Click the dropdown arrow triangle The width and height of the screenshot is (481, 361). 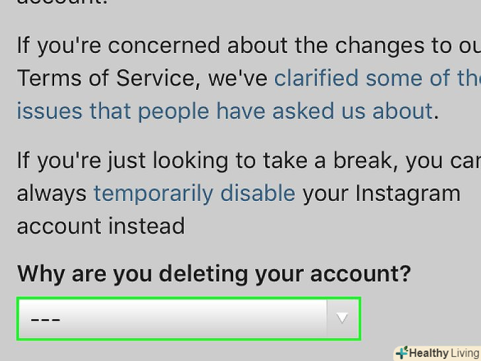pyautogui.click(x=342, y=318)
